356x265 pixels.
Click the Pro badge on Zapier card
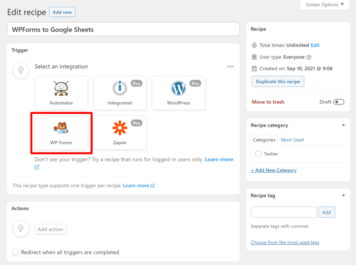tap(136, 123)
